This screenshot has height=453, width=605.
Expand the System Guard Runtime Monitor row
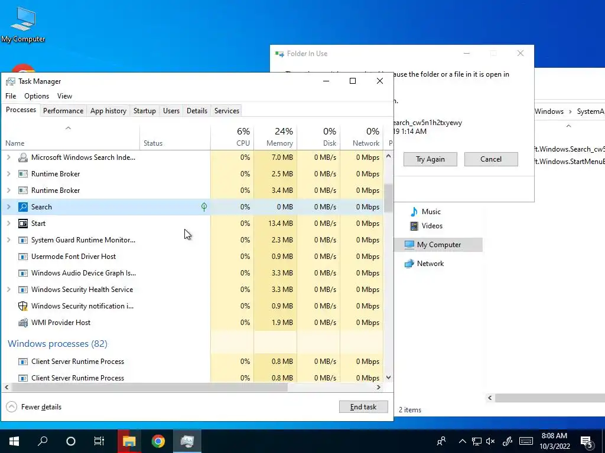(x=9, y=240)
